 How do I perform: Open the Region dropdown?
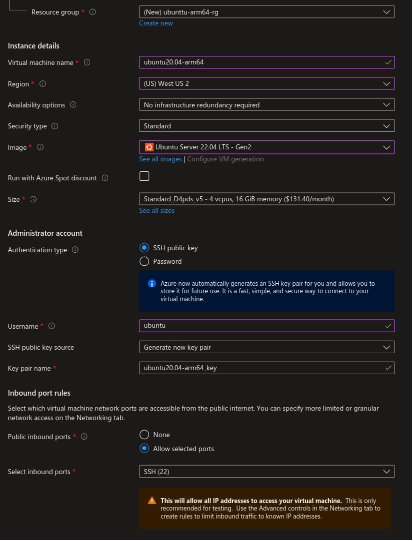[x=266, y=83]
